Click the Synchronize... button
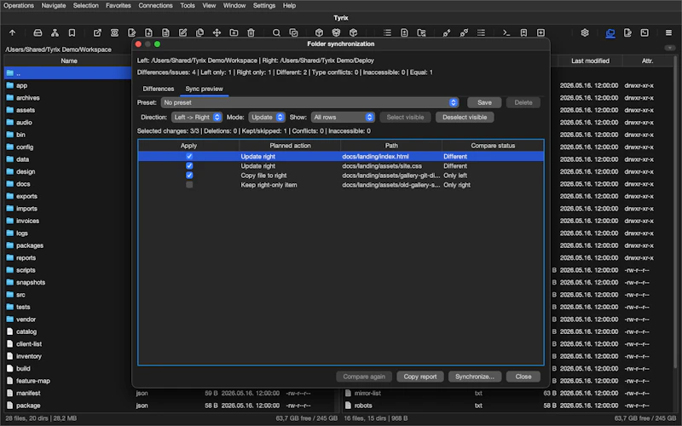 (x=475, y=377)
